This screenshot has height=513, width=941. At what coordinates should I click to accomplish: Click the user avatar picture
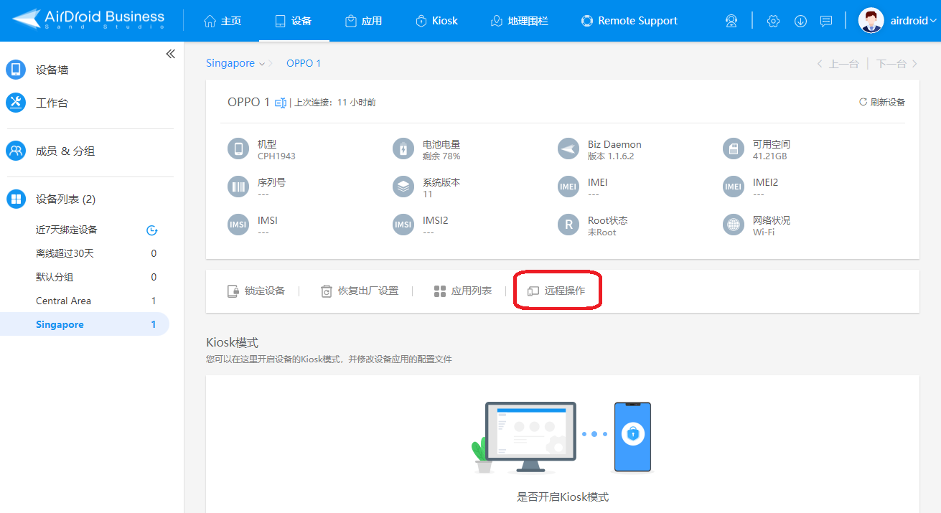coord(871,20)
